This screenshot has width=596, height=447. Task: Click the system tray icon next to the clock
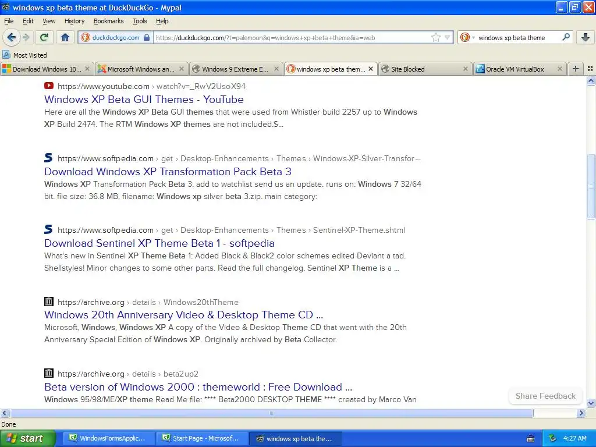(553, 439)
